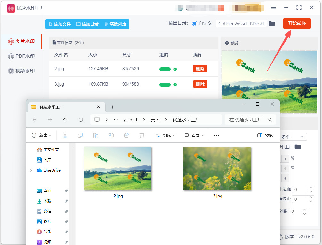Open 下载 in the quick access list
This screenshot has width=322, height=245.
tap(44, 201)
